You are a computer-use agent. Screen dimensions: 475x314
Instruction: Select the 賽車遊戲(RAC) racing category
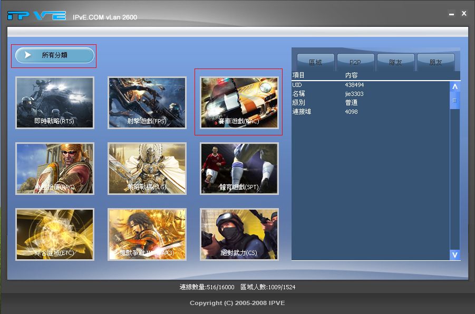coord(239,103)
